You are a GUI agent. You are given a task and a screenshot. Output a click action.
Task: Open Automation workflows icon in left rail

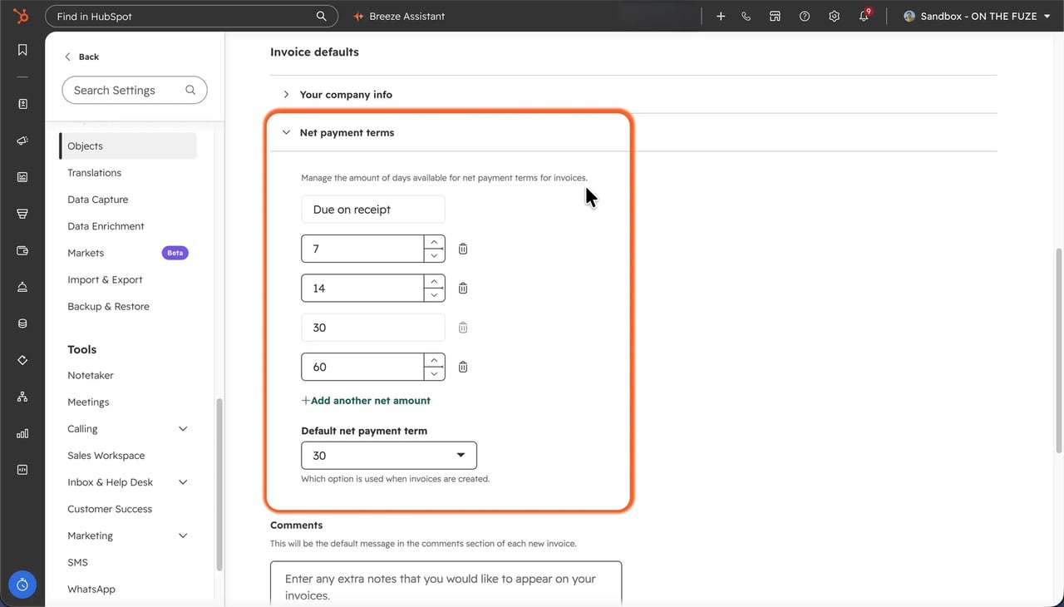(x=22, y=397)
